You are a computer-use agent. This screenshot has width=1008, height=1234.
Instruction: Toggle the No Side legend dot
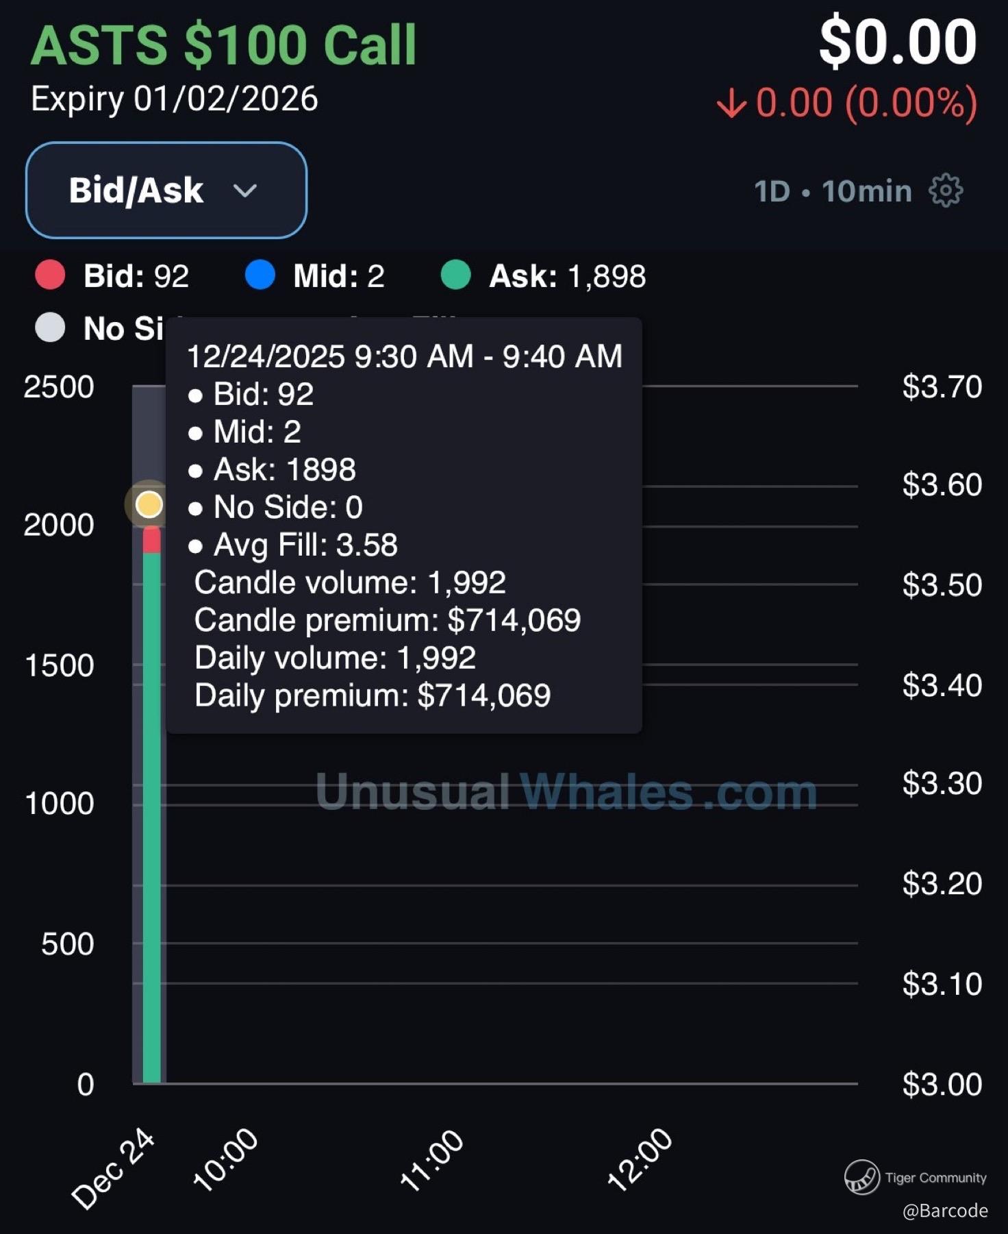[50, 328]
